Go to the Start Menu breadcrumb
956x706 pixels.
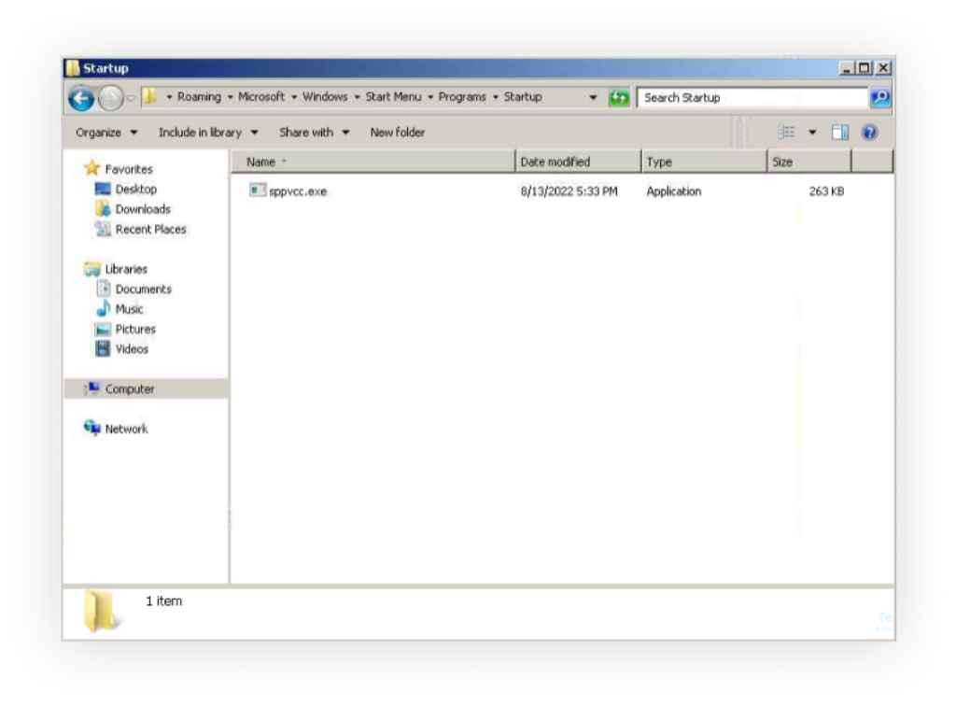point(393,97)
